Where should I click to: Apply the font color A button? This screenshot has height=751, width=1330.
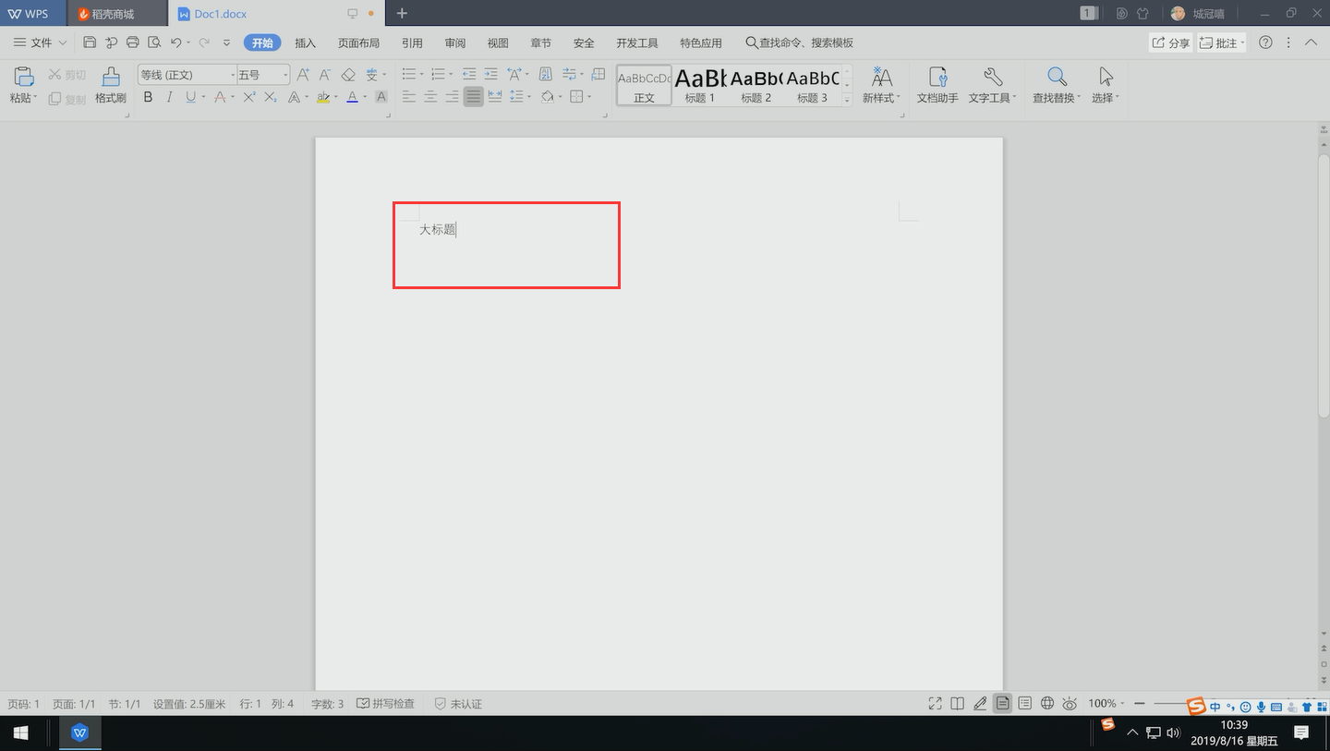click(x=352, y=97)
